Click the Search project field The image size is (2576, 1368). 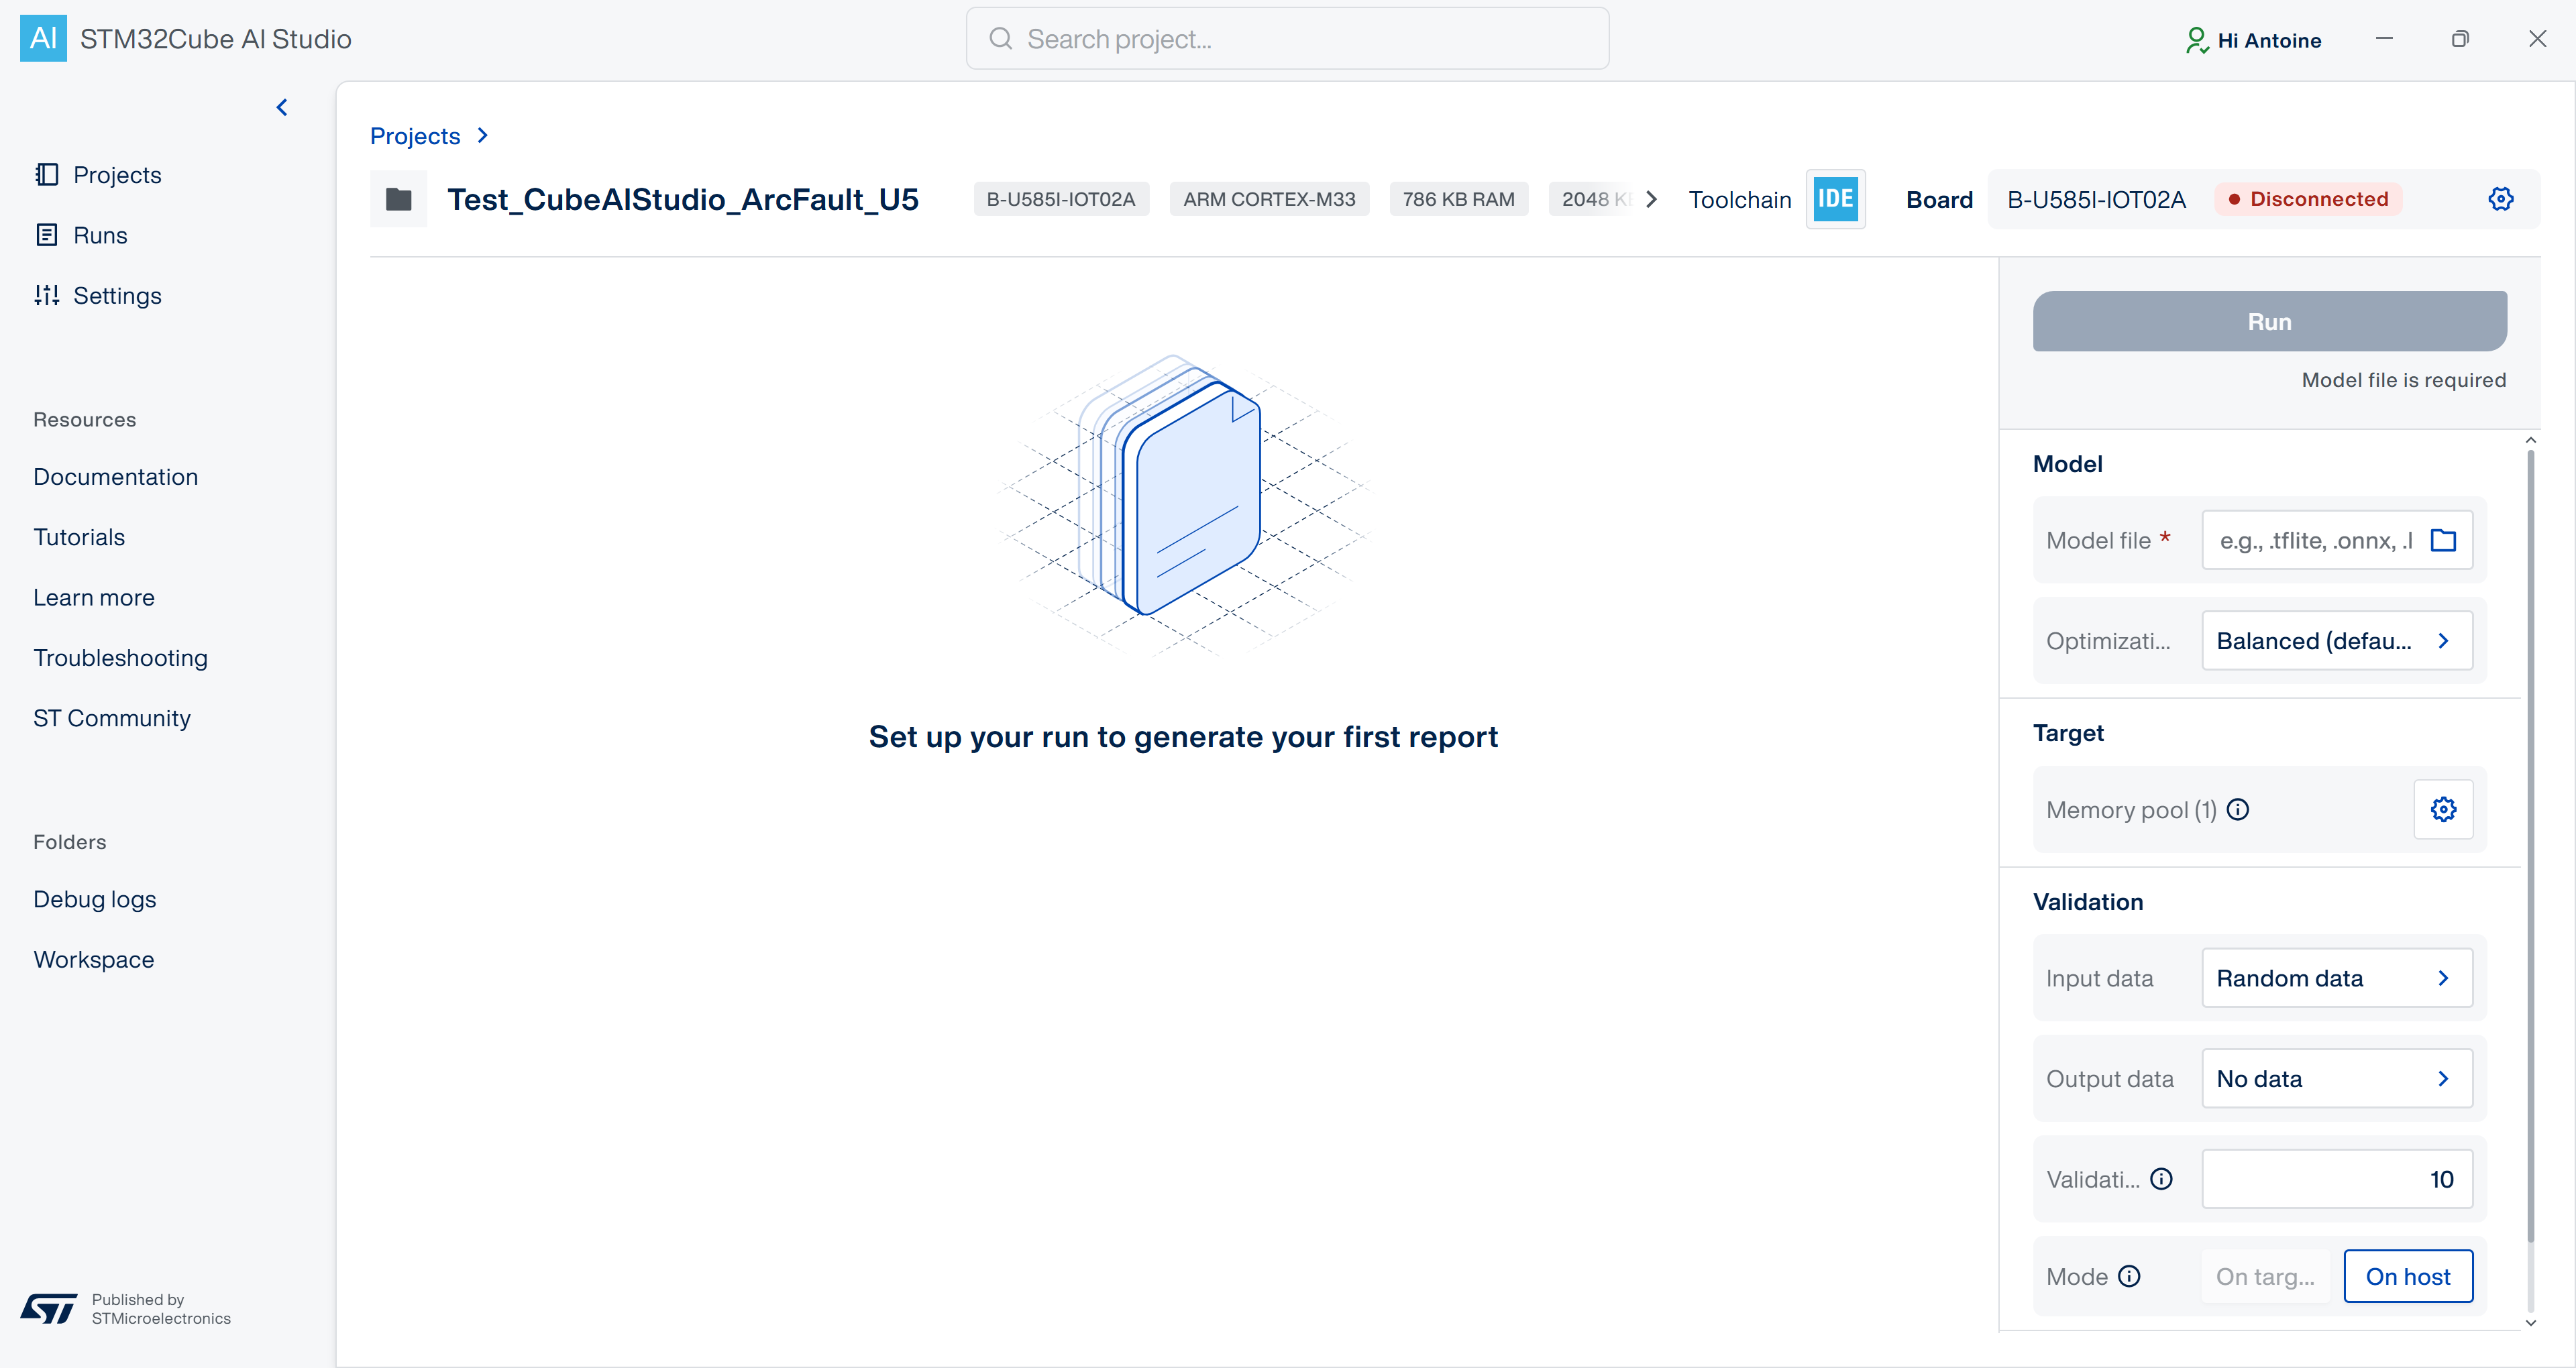[x=1287, y=39]
